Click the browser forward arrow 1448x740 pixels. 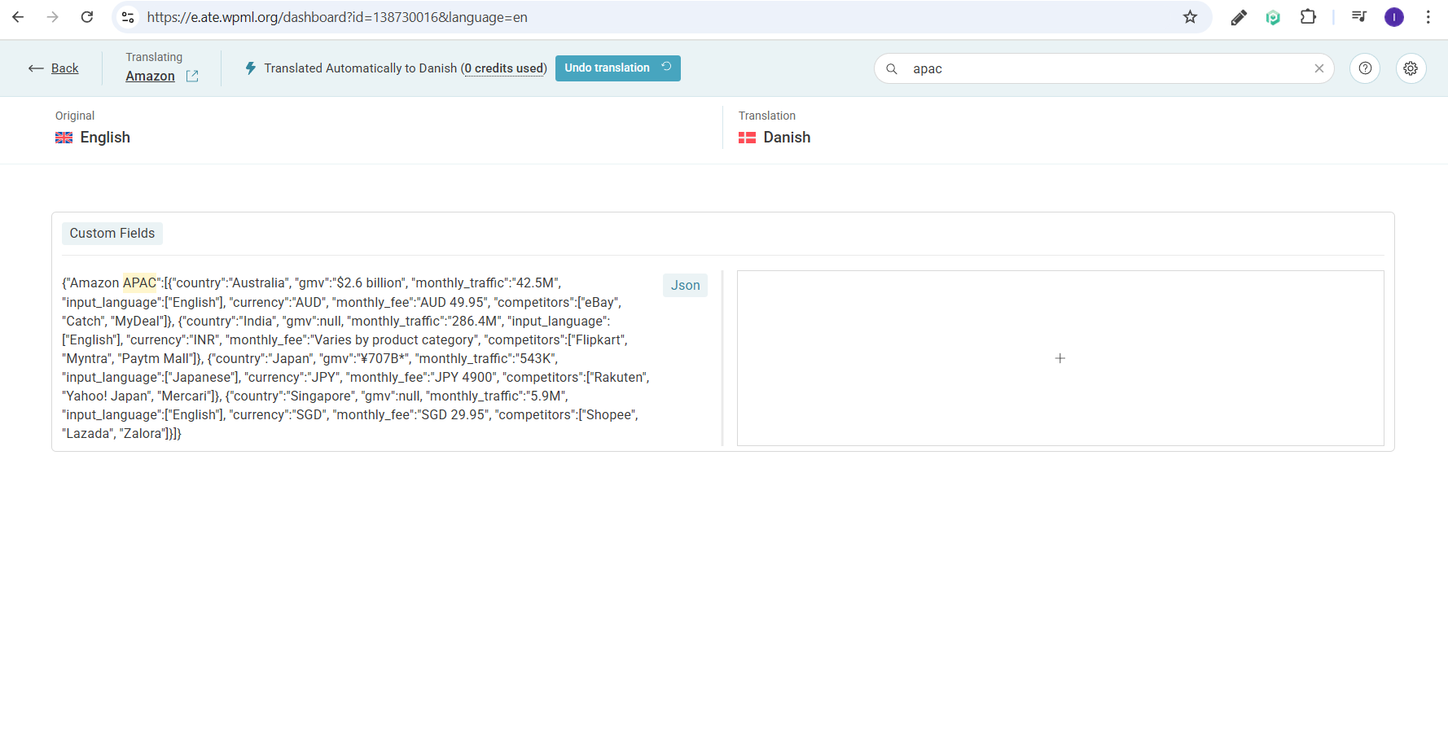[x=53, y=17]
